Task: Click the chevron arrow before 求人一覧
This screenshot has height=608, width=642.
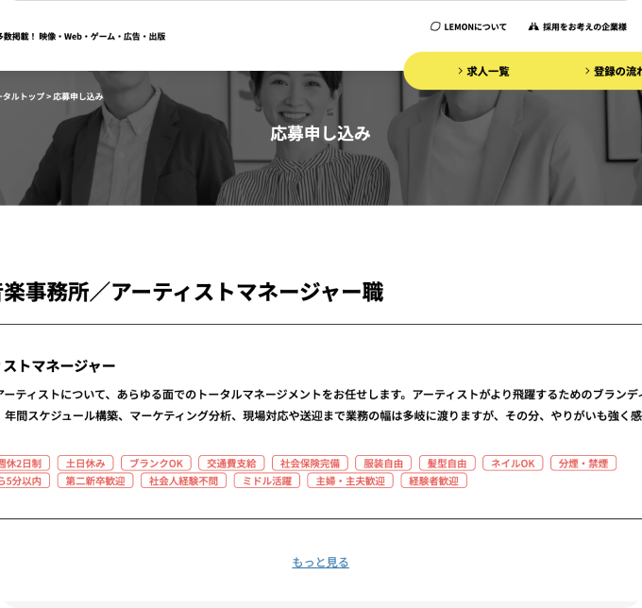Action: coord(460,71)
